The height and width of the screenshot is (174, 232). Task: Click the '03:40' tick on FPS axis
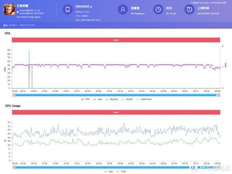tap(120, 91)
